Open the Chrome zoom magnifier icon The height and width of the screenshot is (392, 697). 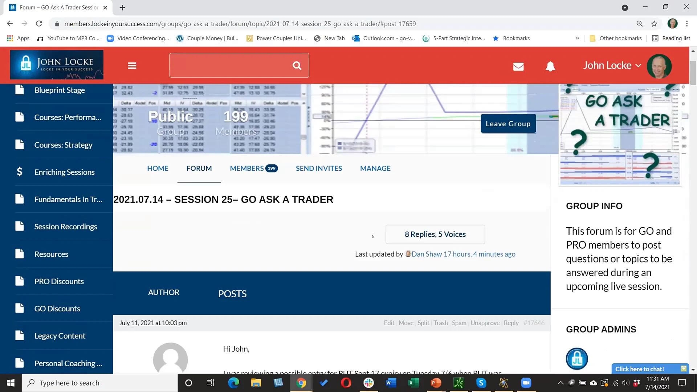pyautogui.click(x=640, y=24)
